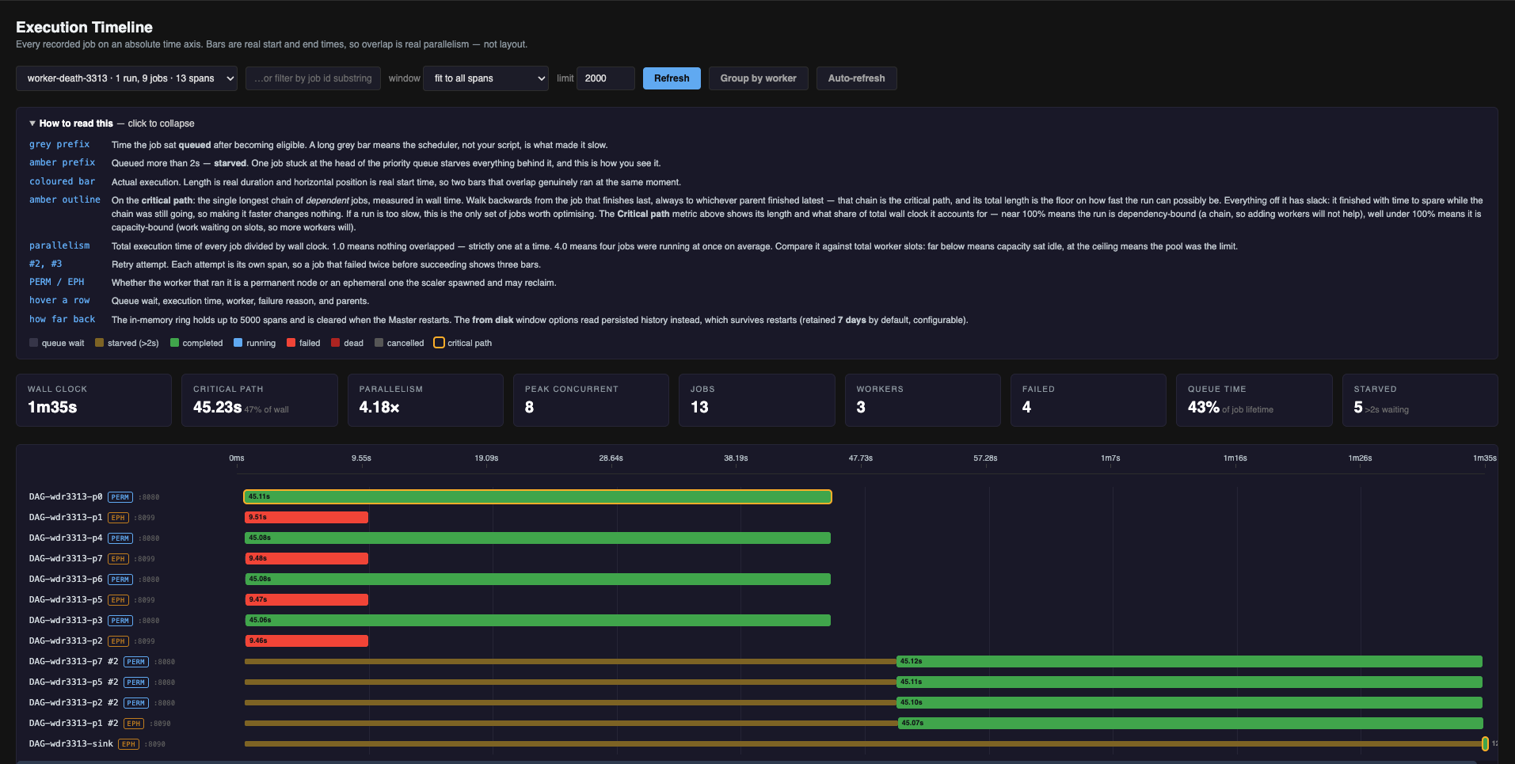
Task: Click the dead legend swatch
Action: pos(336,343)
